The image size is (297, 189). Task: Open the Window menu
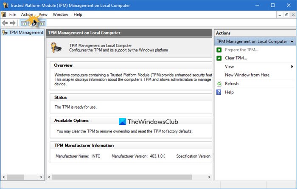(x=60, y=14)
